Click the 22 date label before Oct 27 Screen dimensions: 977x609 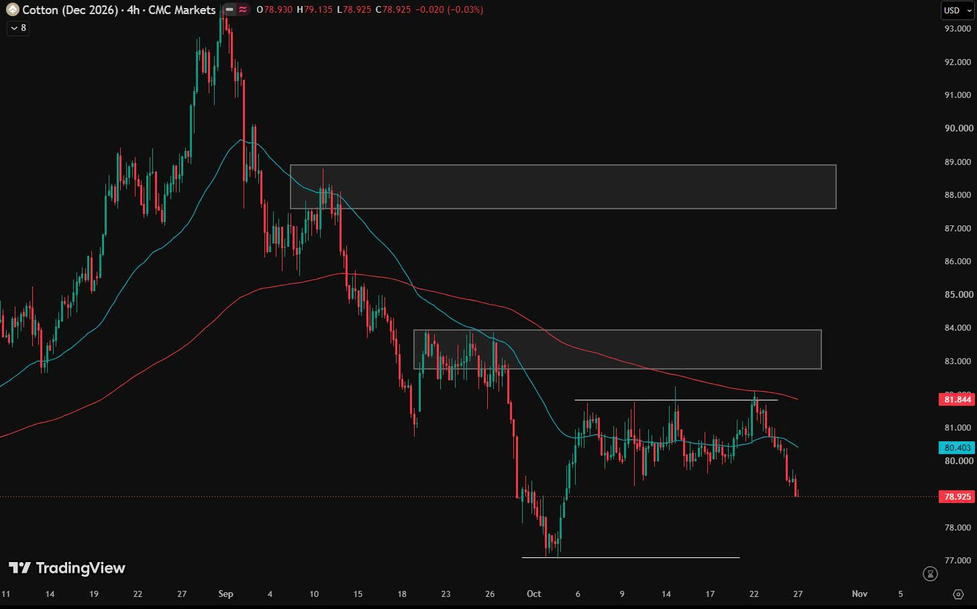coord(754,594)
